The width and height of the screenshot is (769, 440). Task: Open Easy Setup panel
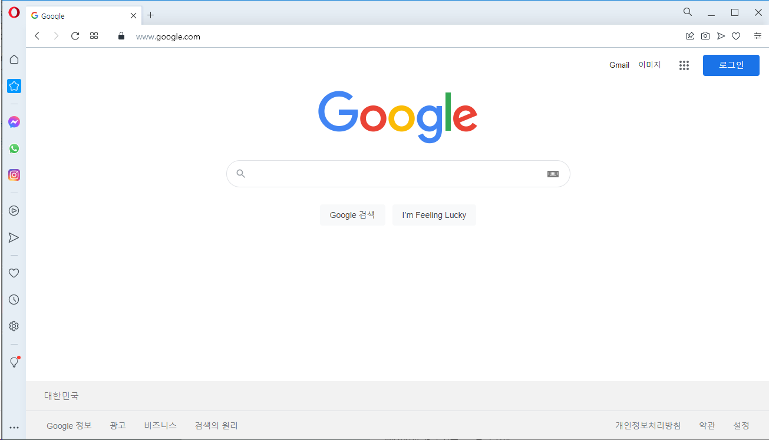[x=758, y=36]
